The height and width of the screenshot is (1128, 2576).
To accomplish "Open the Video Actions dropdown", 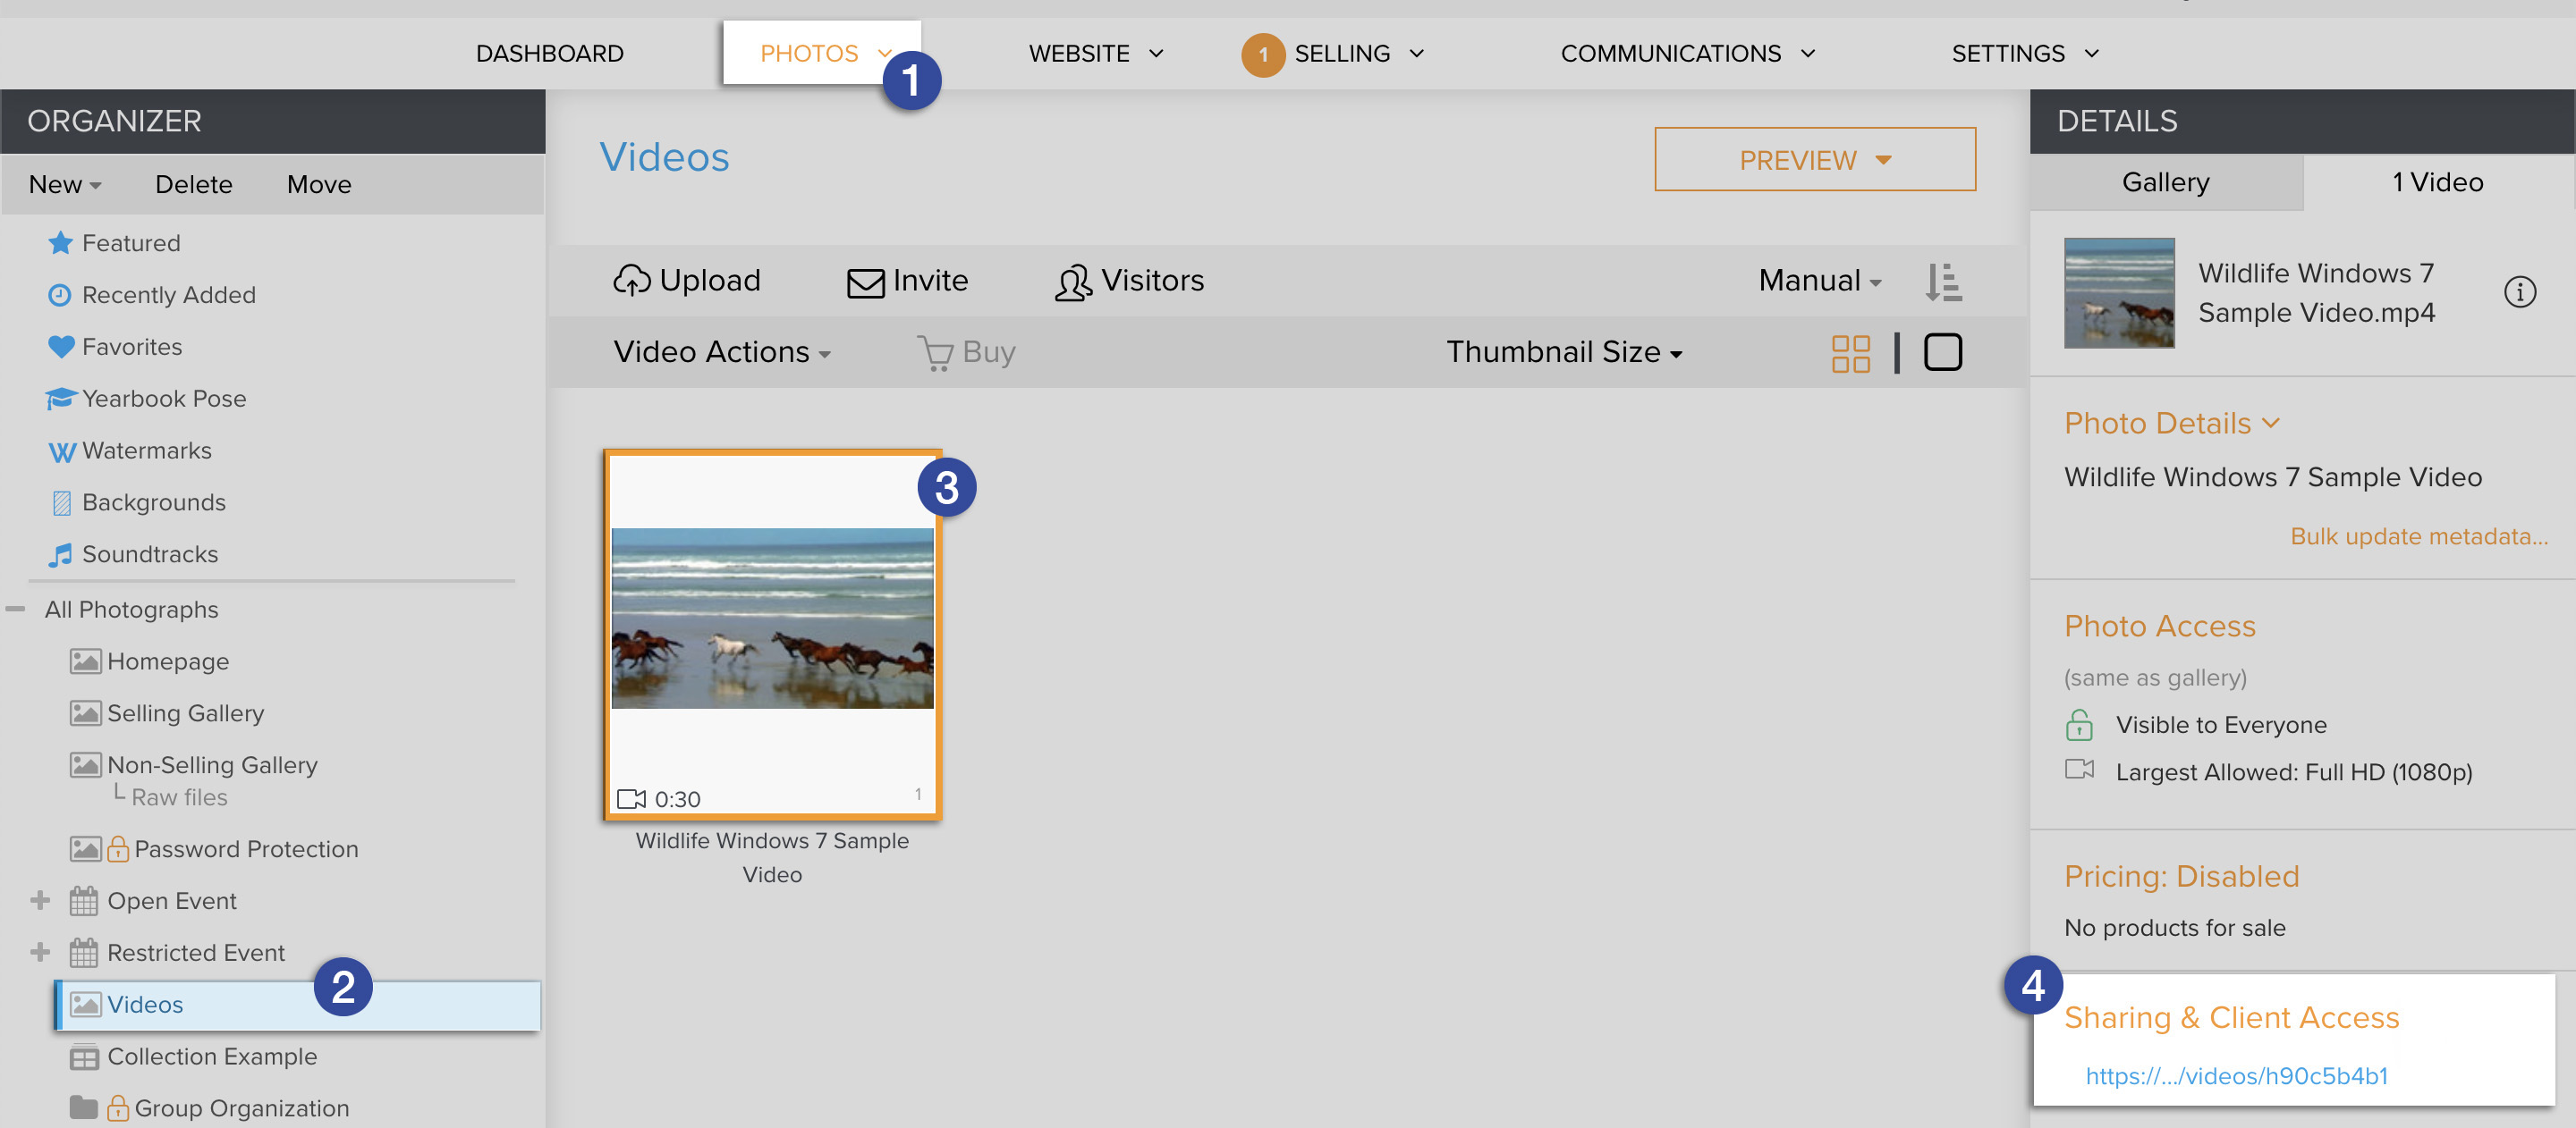I will coord(722,353).
